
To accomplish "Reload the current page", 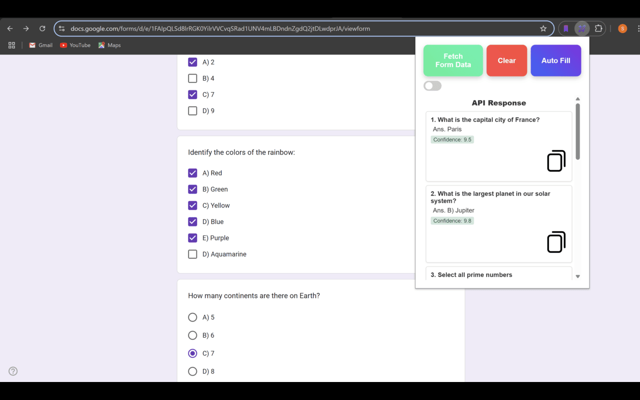I will coord(42,28).
